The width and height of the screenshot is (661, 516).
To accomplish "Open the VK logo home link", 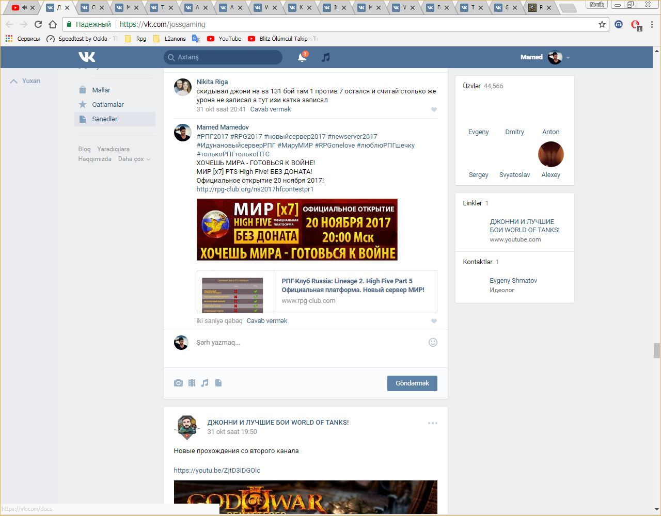I will tap(87, 57).
